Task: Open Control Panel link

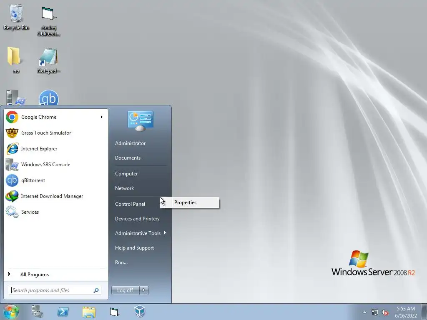Action: (130, 204)
